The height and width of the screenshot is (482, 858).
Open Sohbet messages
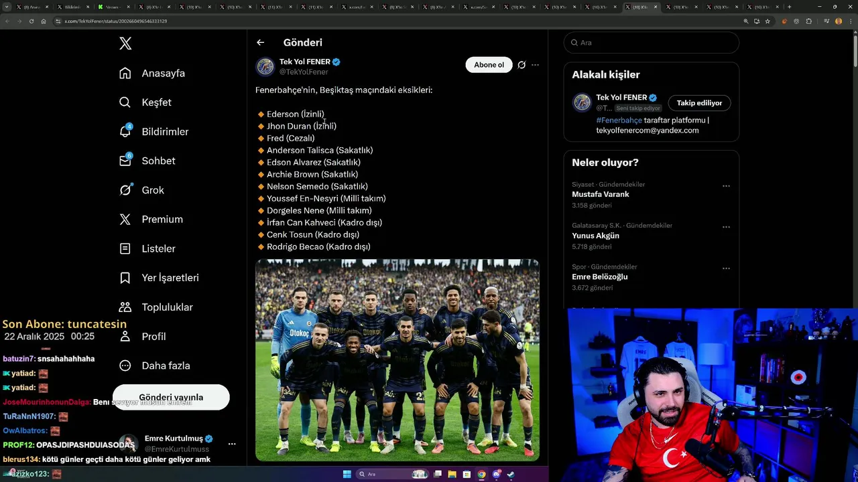pos(147,161)
